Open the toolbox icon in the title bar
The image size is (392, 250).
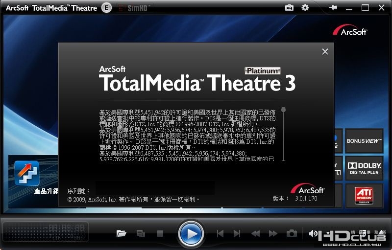(x=289, y=8)
